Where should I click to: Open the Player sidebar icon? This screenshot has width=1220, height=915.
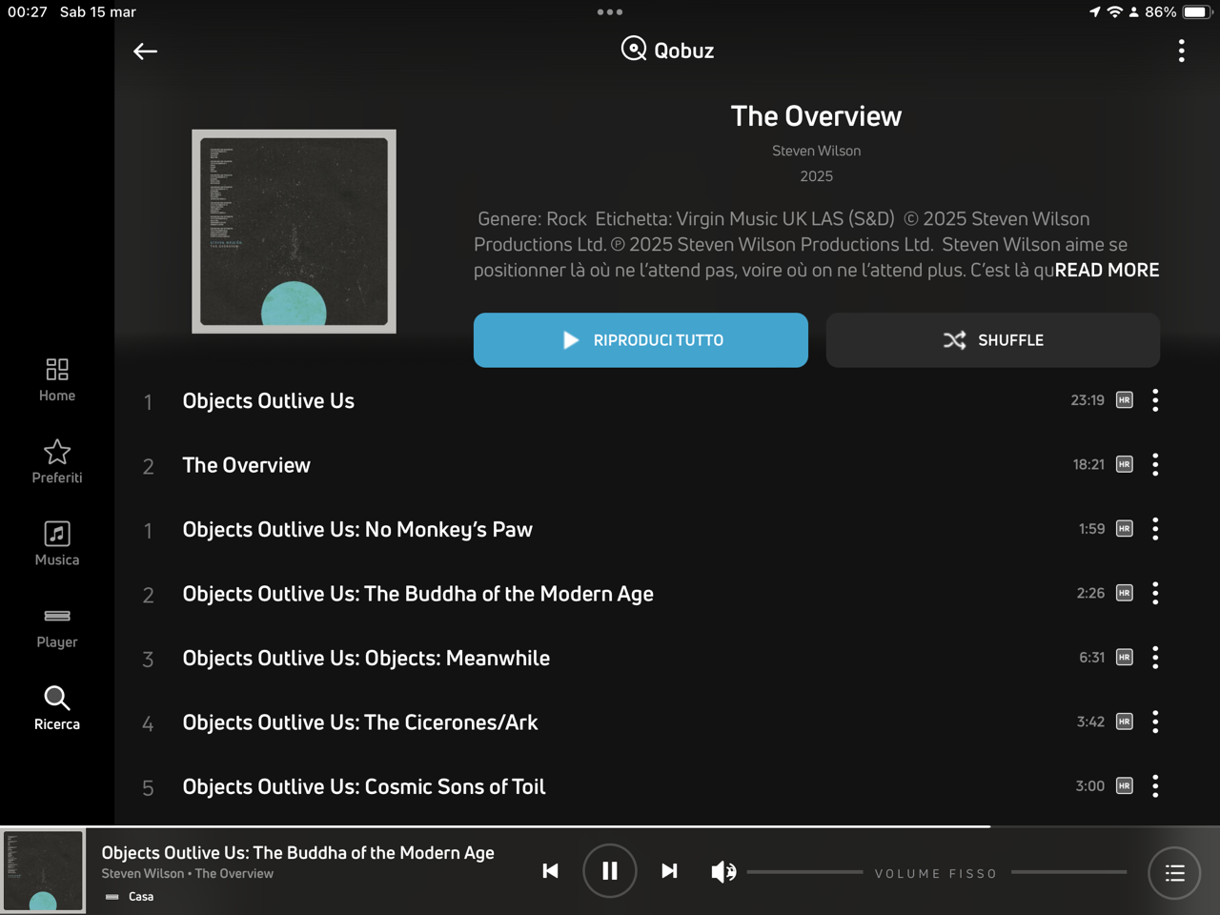click(57, 627)
